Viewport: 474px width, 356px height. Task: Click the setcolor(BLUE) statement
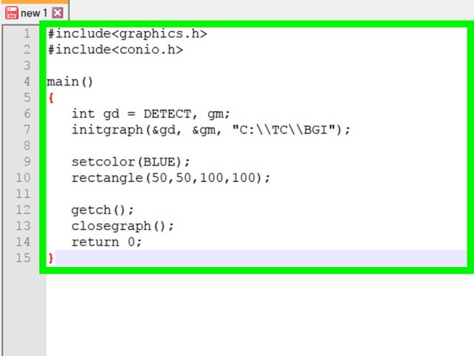pyautogui.click(x=130, y=162)
